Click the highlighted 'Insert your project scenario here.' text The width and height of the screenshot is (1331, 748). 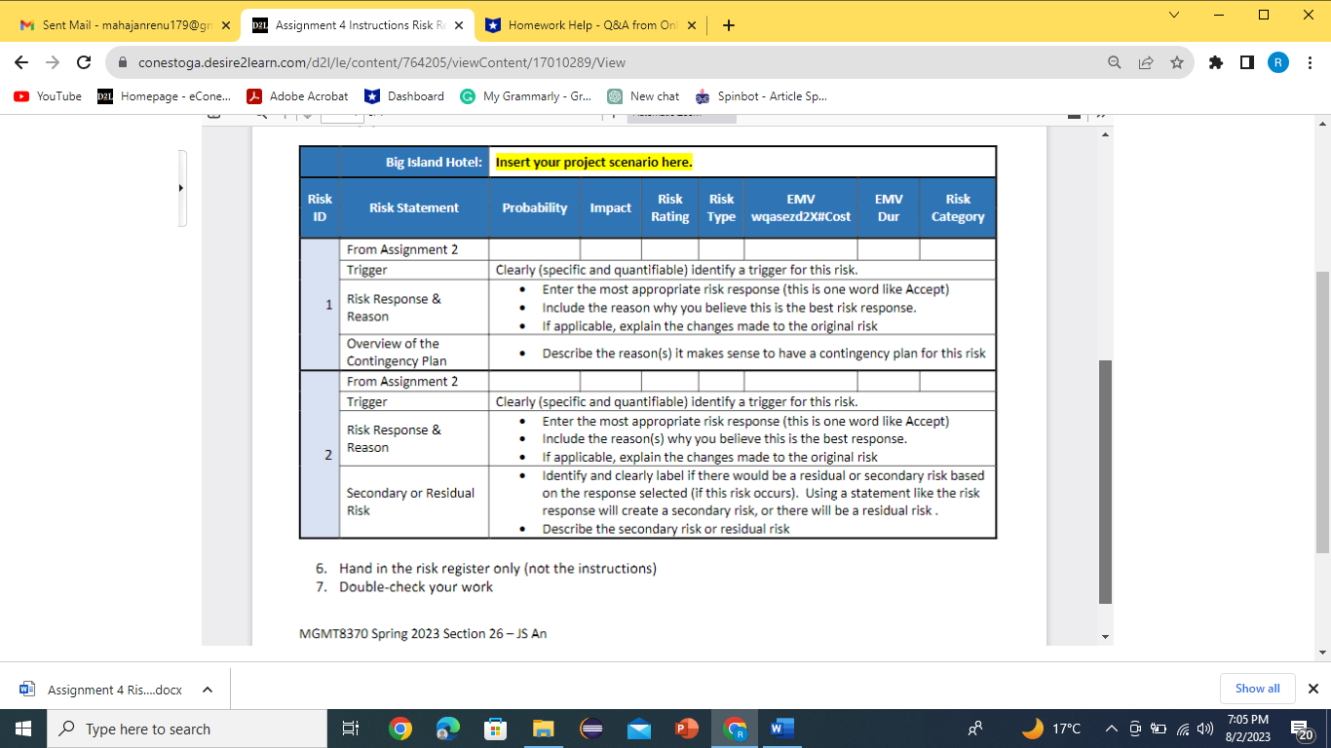(x=594, y=162)
